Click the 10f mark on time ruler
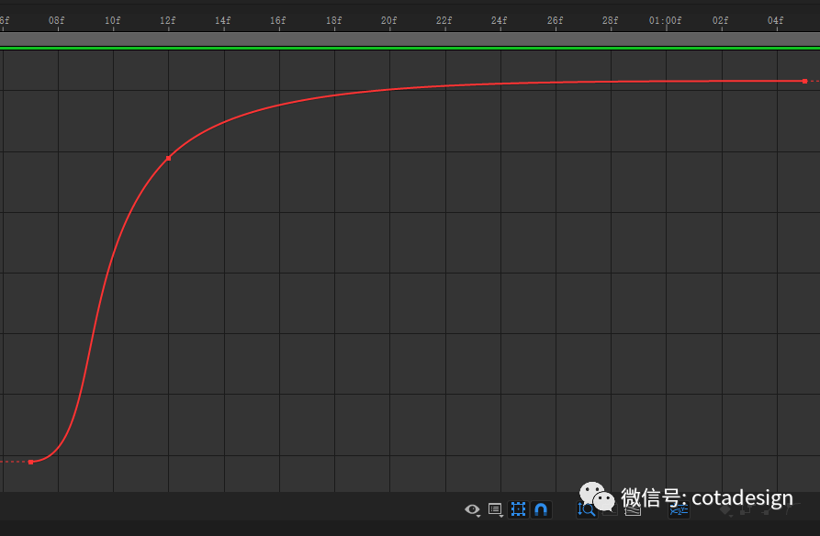This screenshot has height=536, width=820. click(x=112, y=20)
